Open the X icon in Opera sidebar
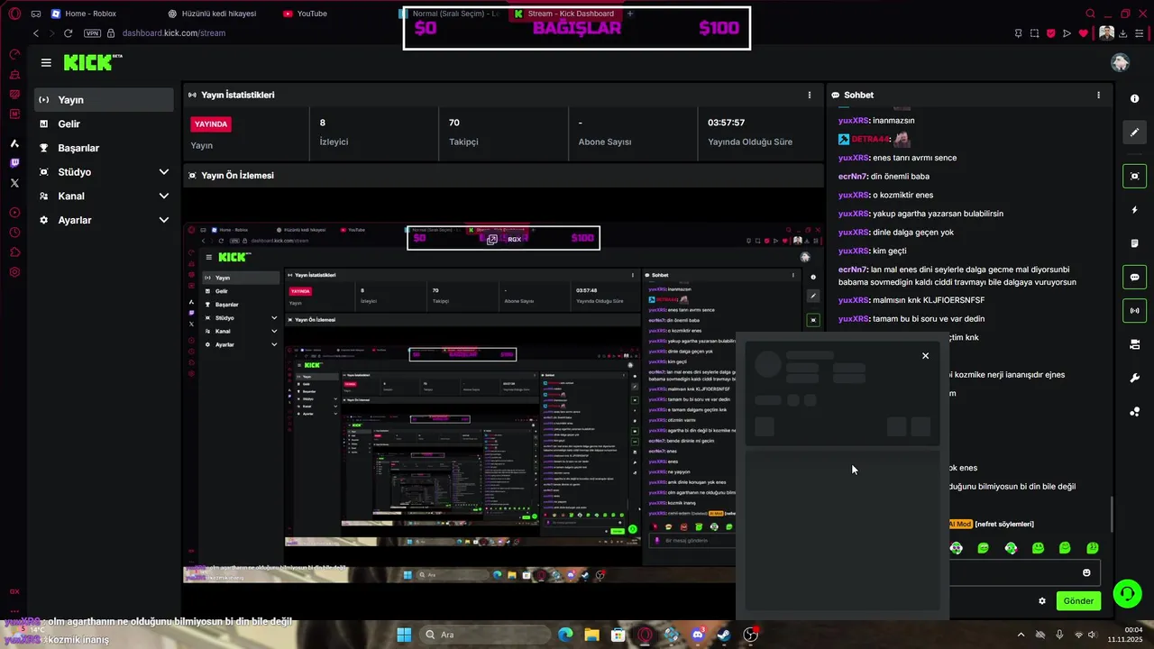The height and width of the screenshot is (649, 1154). [14, 183]
